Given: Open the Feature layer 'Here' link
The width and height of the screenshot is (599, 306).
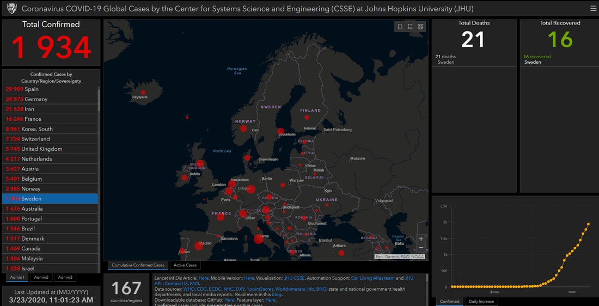Looking at the screenshot, I should (270, 300).
